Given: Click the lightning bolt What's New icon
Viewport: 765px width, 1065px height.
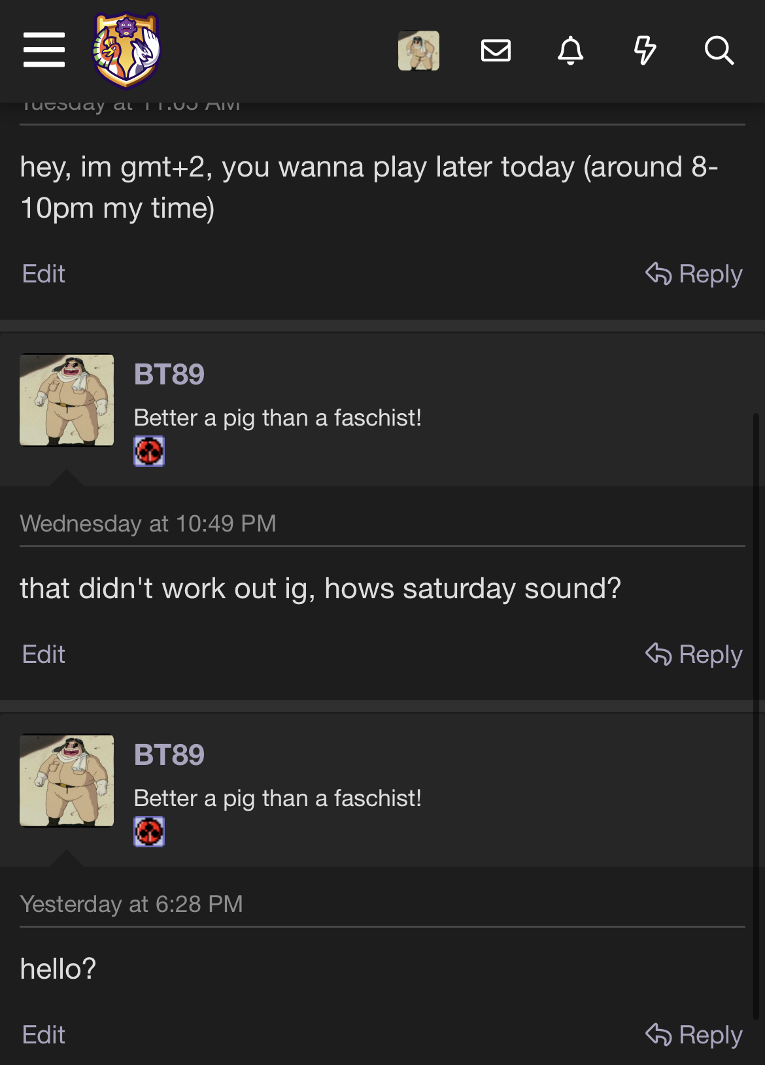Looking at the screenshot, I should (x=645, y=50).
